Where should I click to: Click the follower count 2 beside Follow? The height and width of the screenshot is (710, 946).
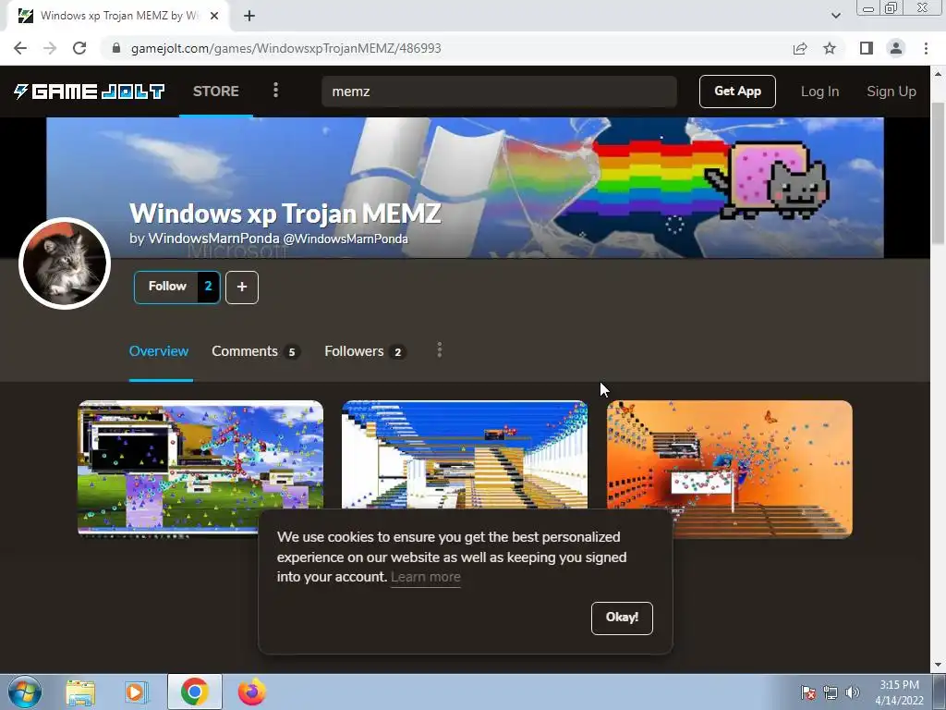208,287
